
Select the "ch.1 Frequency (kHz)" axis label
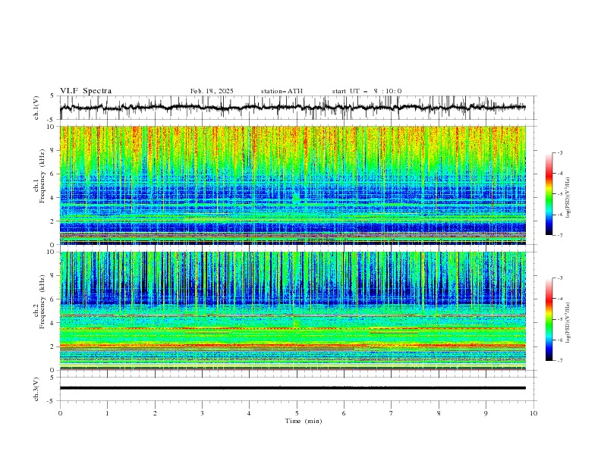click(39, 175)
